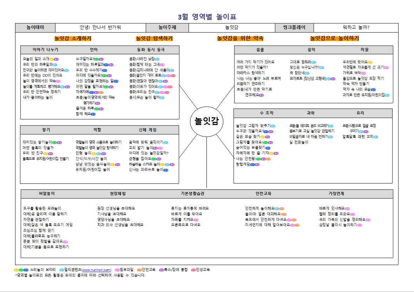Screen dimensions: 414x292
Task: Select the activity '오늘의 일과 소개'
Action: pos(36,59)
